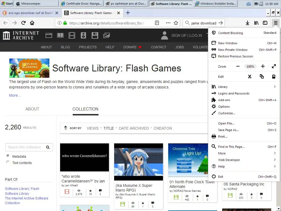Choose New Window from menu
Screen dimensions: 281x211
[244, 43]
